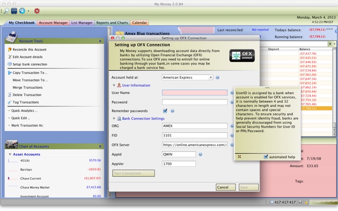Screen dimensions: 338x211
Task: Click Cancel in OFX dialog
Action: (x=226, y=187)
